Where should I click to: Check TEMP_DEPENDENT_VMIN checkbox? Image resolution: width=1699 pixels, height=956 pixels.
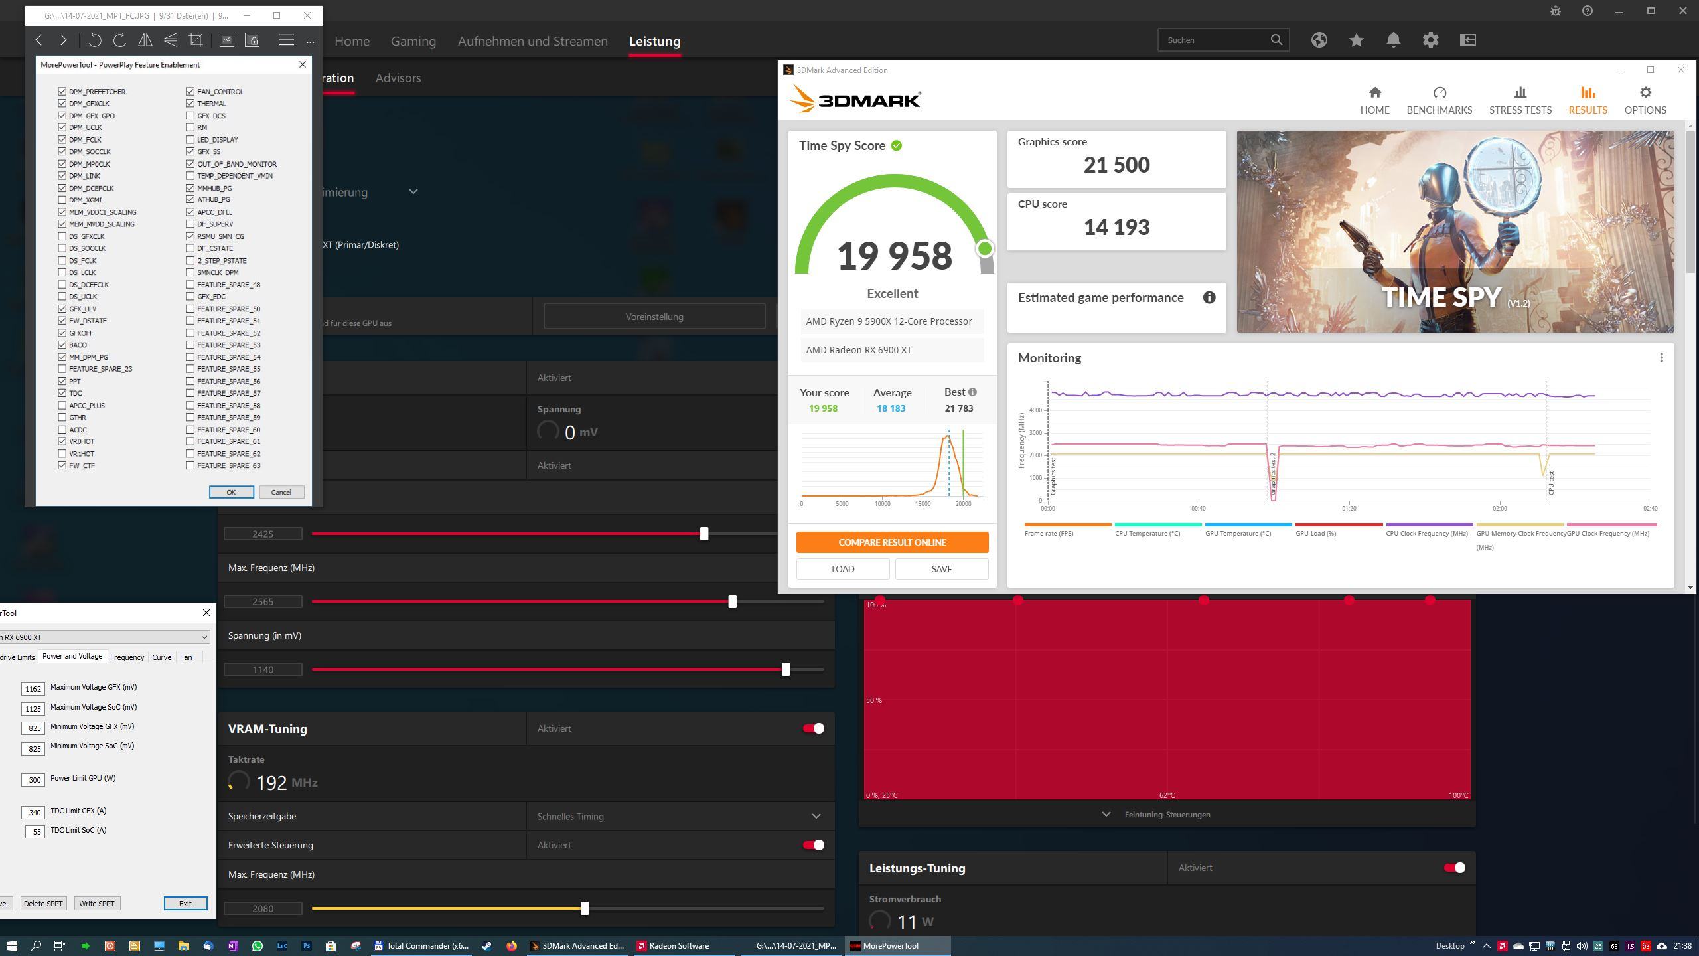(190, 176)
